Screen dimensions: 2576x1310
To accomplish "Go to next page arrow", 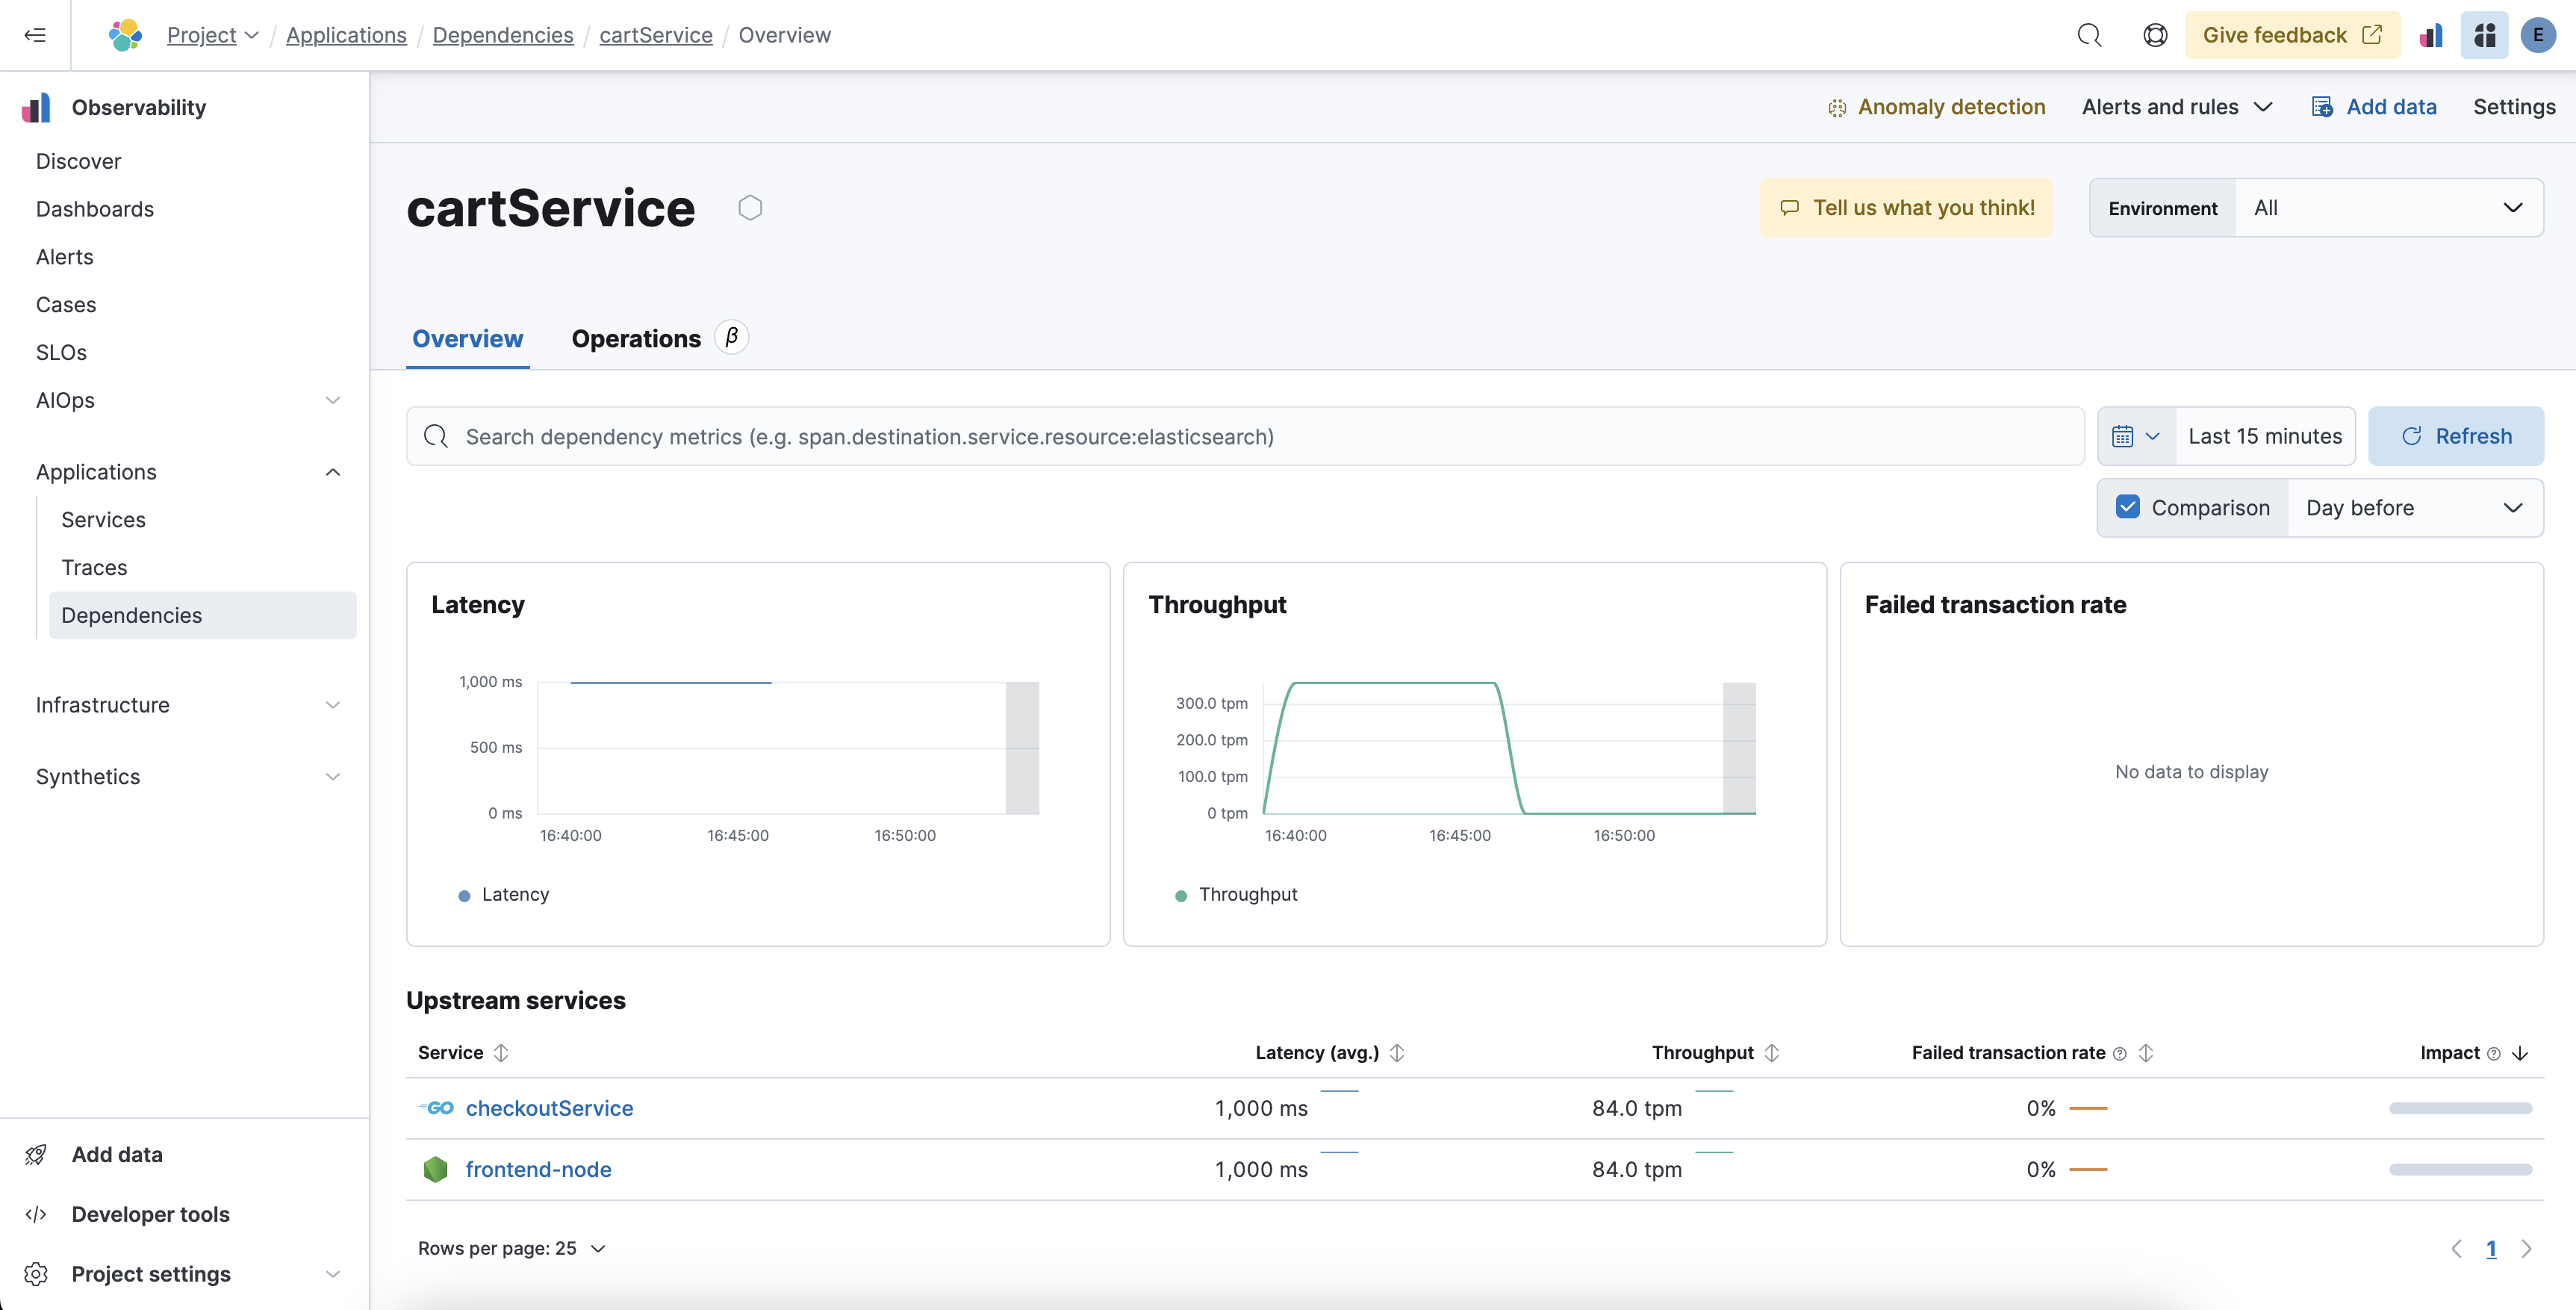I will [x=2526, y=1248].
